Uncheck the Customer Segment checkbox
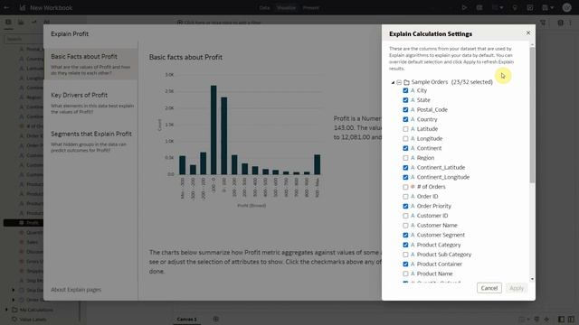This screenshot has width=579, height=325. pyautogui.click(x=405, y=235)
